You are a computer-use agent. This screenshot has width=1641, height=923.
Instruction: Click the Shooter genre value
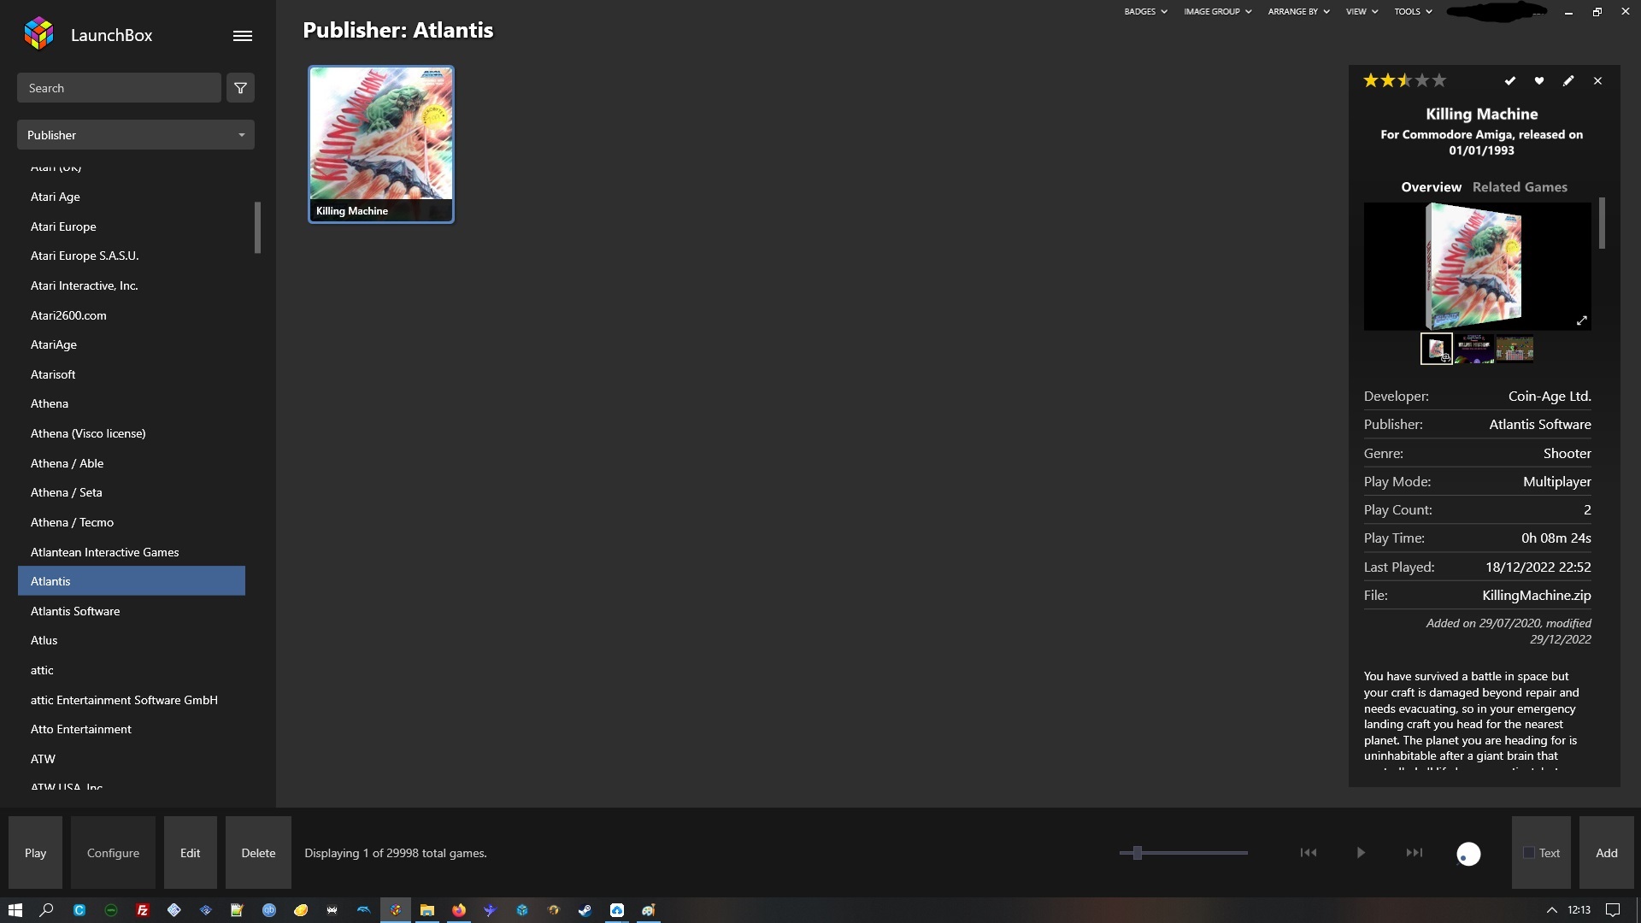click(x=1567, y=454)
